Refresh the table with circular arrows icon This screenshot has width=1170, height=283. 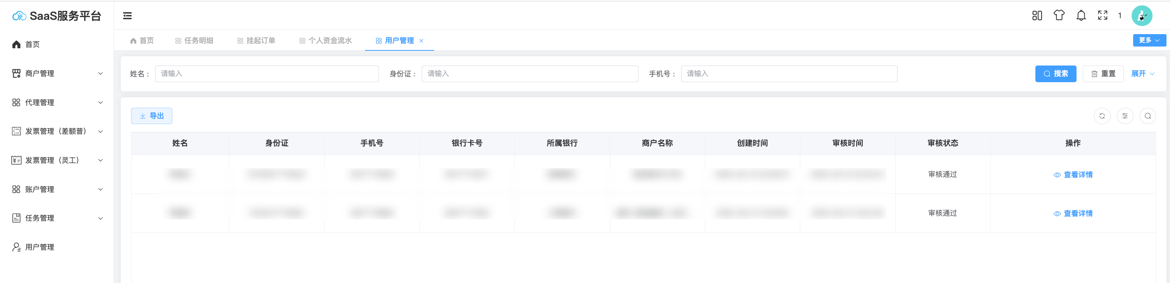click(1102, 116)
